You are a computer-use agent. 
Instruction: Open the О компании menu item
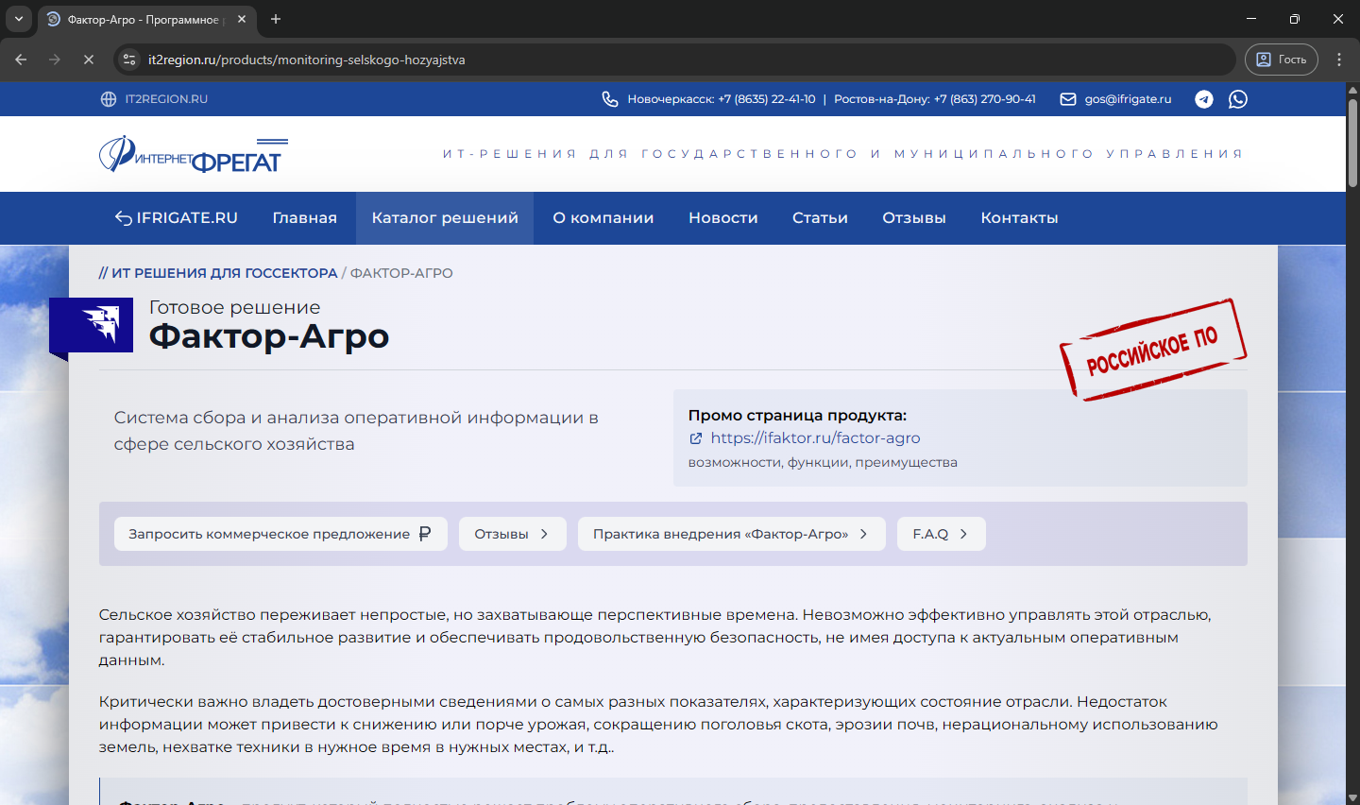(603, 218)
